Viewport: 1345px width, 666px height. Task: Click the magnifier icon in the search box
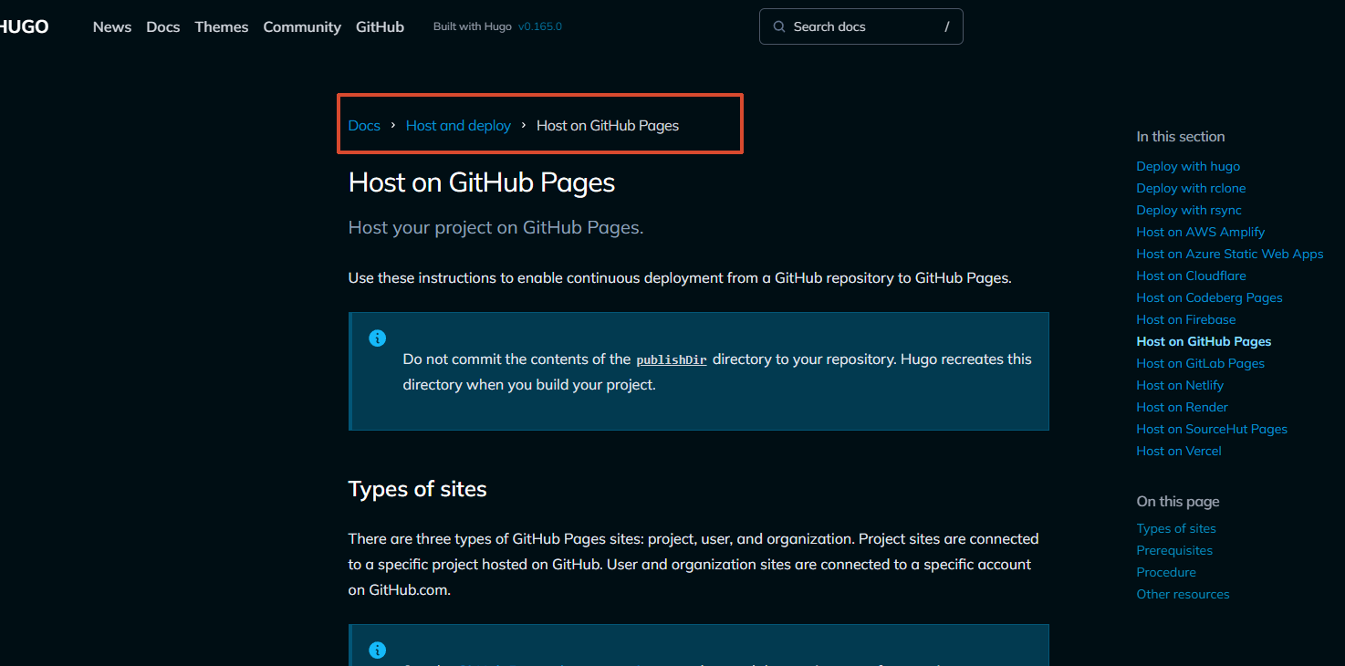click(x=779, y=26)
